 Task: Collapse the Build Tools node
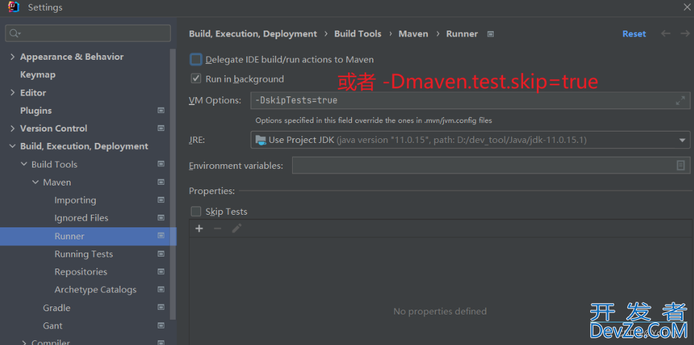pyautogui.click(x=23, y=164)
